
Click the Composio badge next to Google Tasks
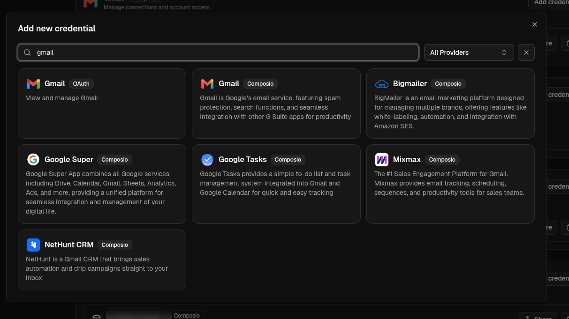pyautogui.click(x=288, y=160)
